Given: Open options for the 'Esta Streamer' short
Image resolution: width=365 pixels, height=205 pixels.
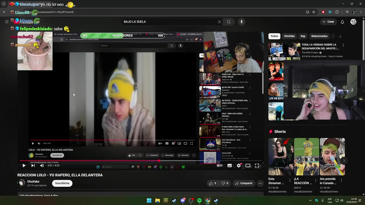Looking at the screenshot, I should coord(290,180).
